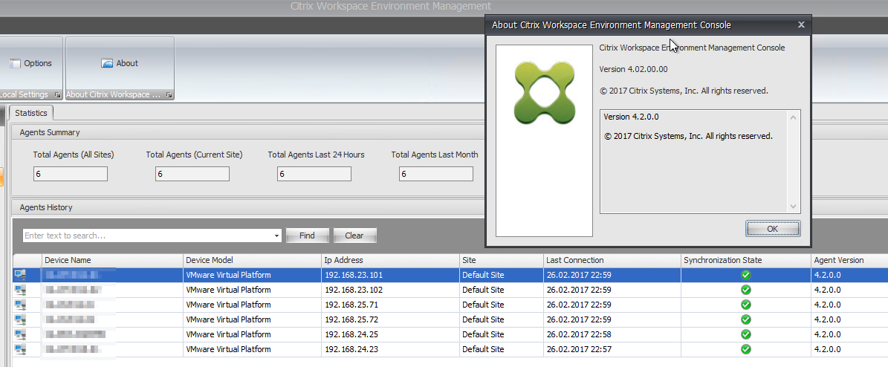Click Version 4.2.0.0 text in About box
888x367 pixels.
(x=631, y=117)
